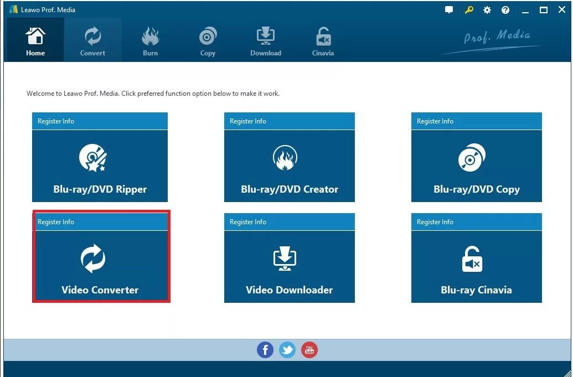Open the Video Converter module
Screen dimensions: 573x377
click(x=101, y=266)
